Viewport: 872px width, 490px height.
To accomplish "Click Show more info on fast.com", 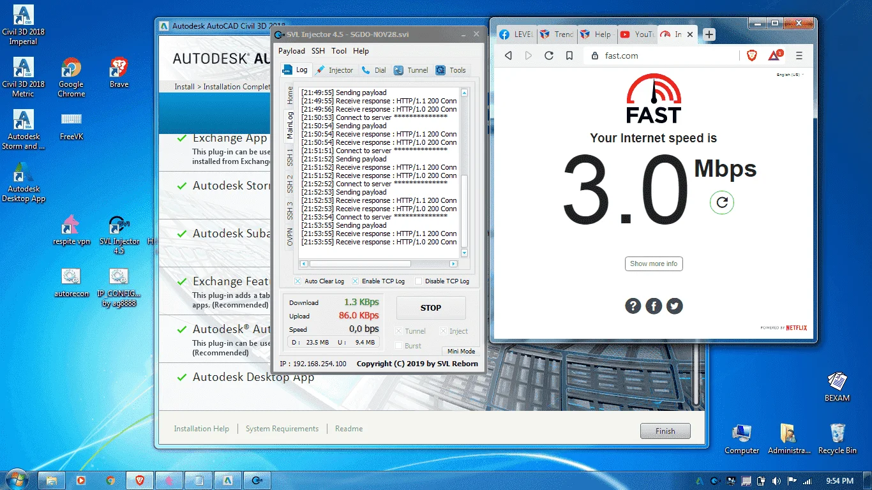I will 654,264.
